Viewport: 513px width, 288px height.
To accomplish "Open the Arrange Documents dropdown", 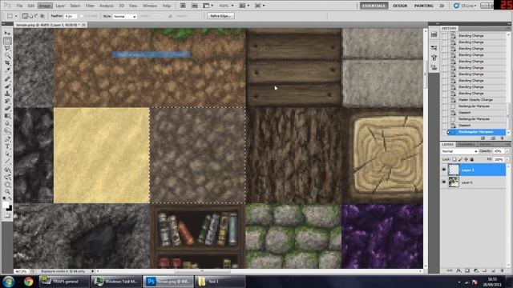I will pos(244,6).
